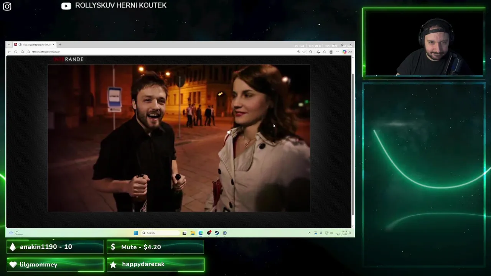Close the Interande browser tab
This screenshot has width=491, height=276.
point(53,45)
